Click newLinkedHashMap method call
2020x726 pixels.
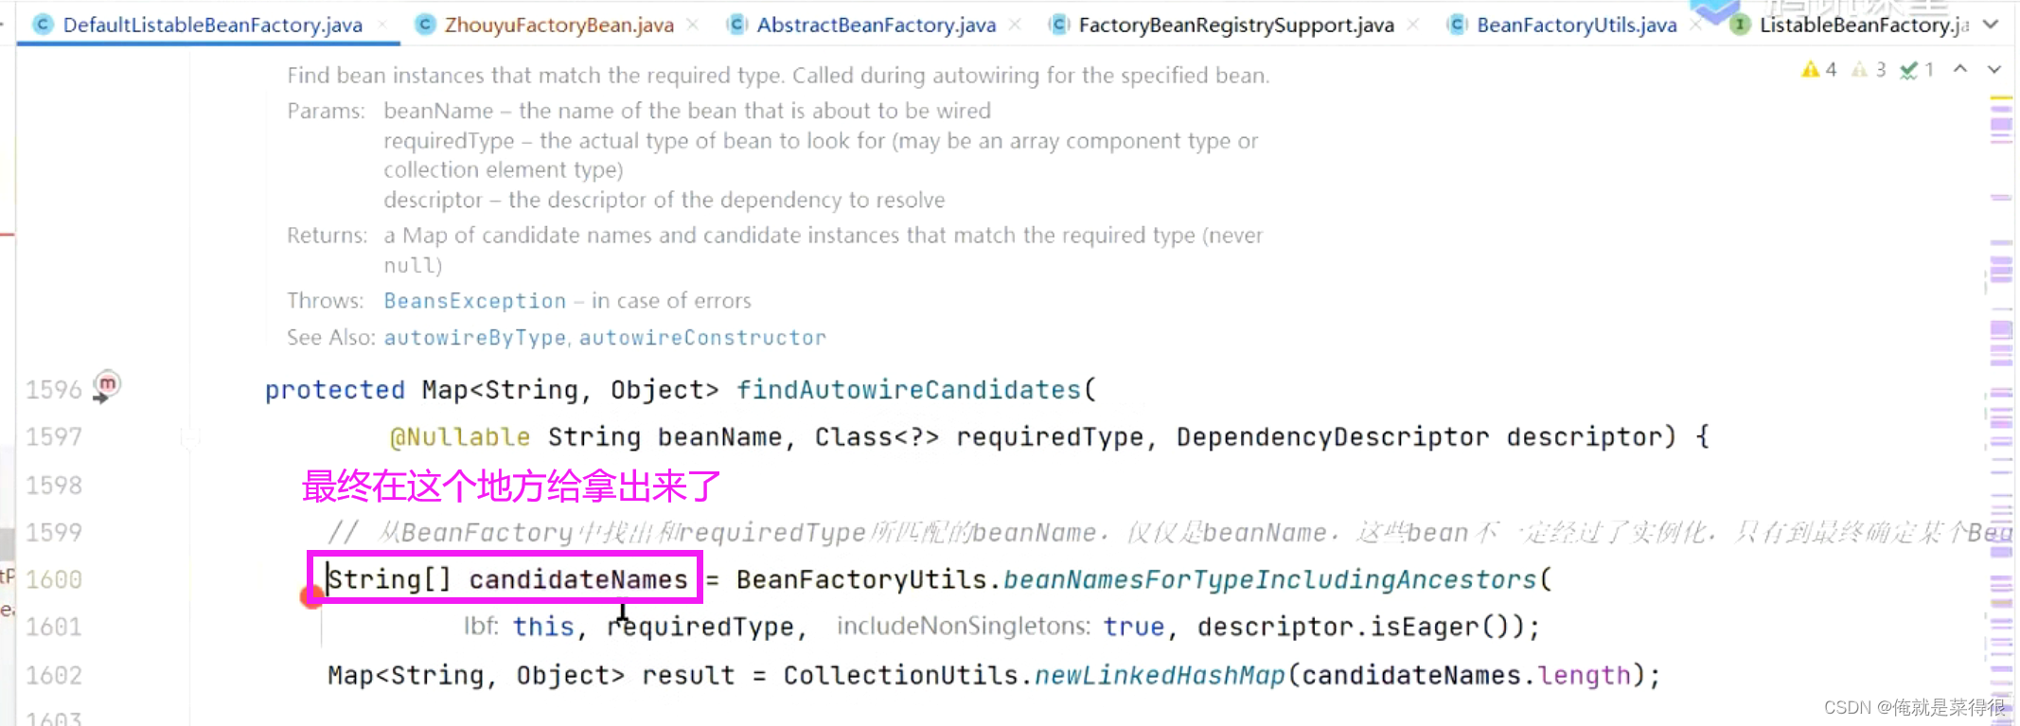tap(1160, 675)
